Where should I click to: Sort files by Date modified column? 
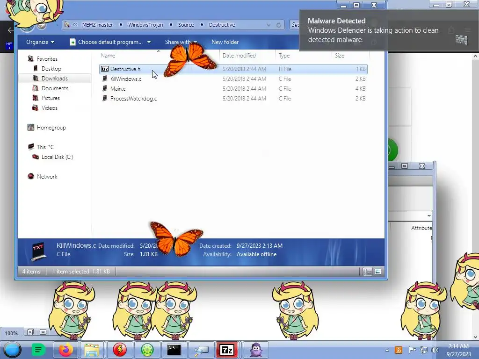click(239, 56)
